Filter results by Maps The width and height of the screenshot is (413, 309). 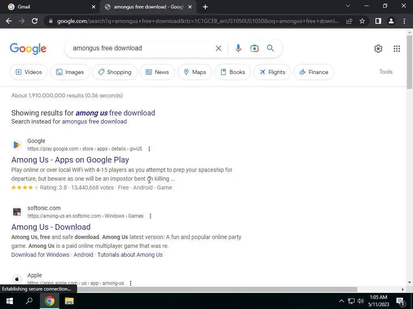point(195,72)
